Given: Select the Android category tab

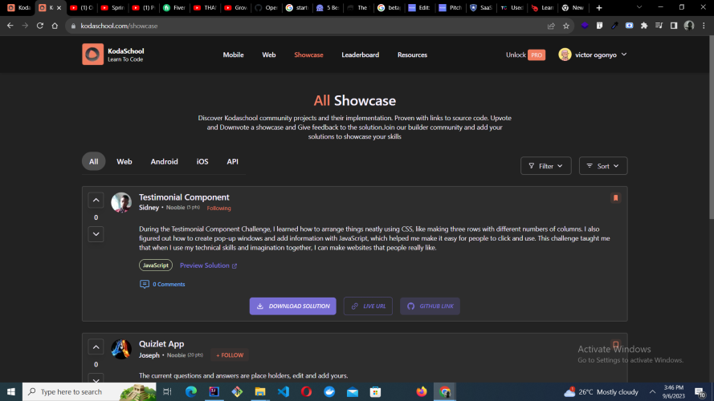Looking at the screenshot, I should [165, 161].
